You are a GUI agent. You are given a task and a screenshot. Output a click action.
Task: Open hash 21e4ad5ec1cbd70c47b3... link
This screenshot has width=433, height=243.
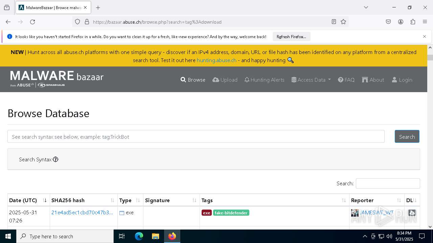[x=82, y=212]
